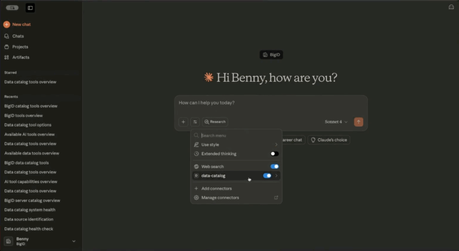459x251 pixels.
Task: Select Add connectors menu item
Action: pos(217,188)
